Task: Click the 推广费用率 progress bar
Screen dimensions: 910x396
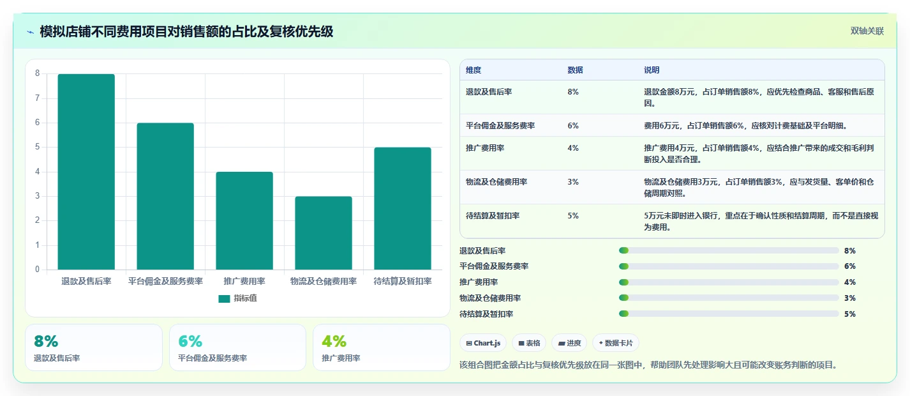Action: [729, 282]
